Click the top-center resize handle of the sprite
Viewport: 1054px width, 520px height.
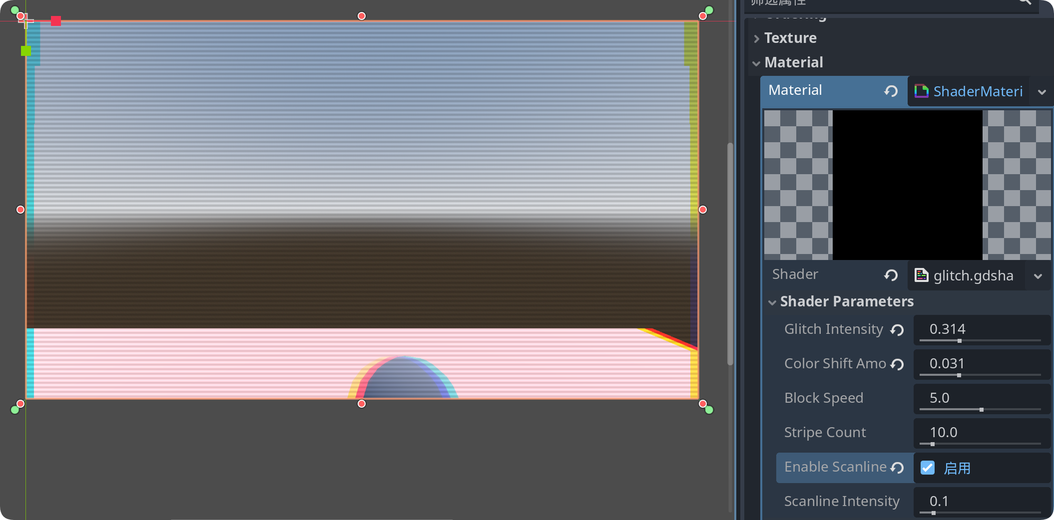point(362,16)
